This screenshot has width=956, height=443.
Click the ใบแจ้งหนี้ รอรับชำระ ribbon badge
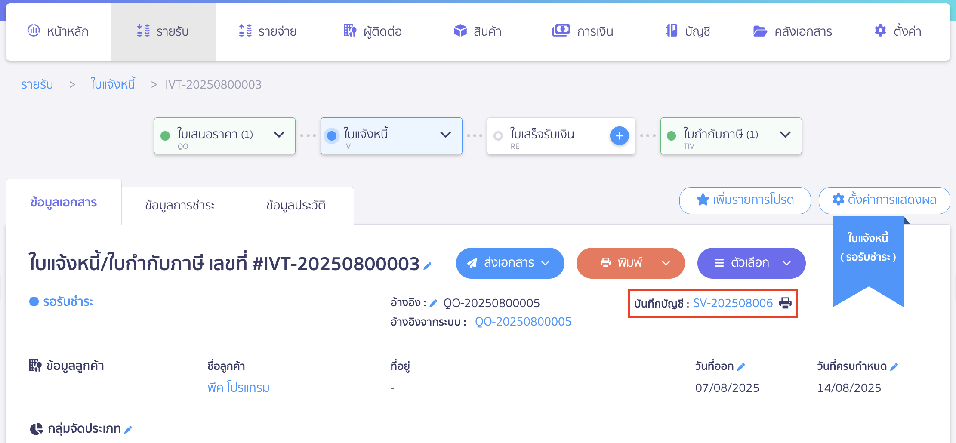868,261
